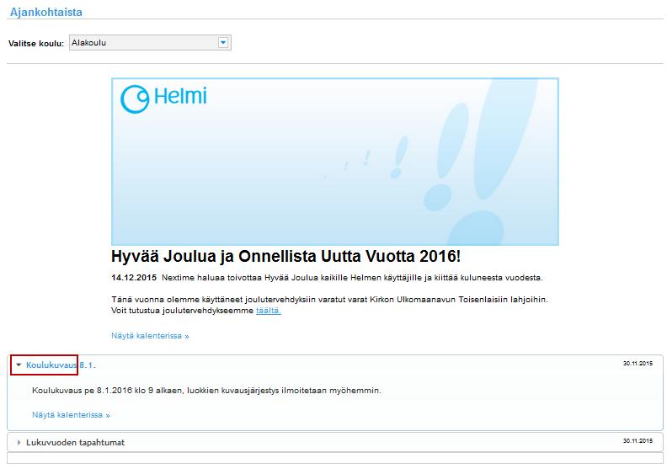Click the Koulukuvaus 8.1. heading
Viewport: 667px width, 474px height.
[61, 365]
